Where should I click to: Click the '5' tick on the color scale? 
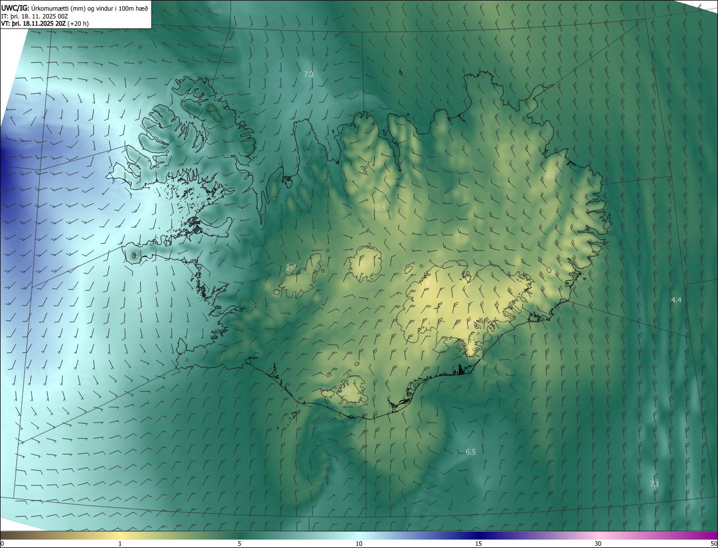coord(240,544)
